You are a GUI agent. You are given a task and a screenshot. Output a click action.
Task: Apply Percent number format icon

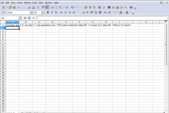(87, 12)
